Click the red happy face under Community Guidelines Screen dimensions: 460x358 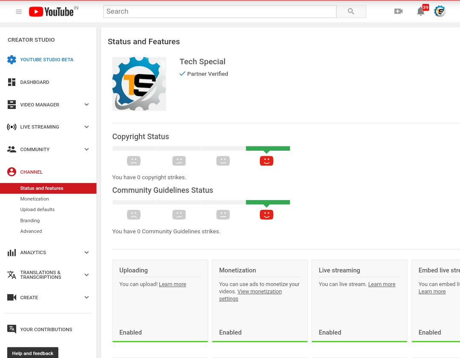point(266,215)
